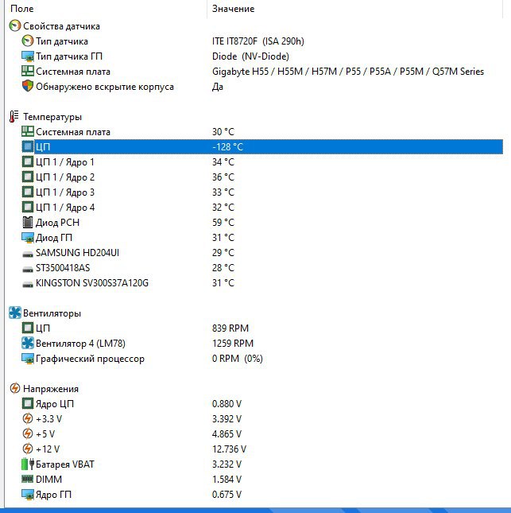
Task: Select the 0.880 V core voltage value
Action: (226, 404)
